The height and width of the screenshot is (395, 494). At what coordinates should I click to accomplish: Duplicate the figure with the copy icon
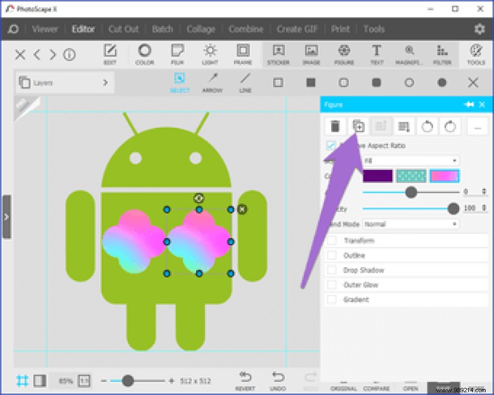[x=358, y=126]
